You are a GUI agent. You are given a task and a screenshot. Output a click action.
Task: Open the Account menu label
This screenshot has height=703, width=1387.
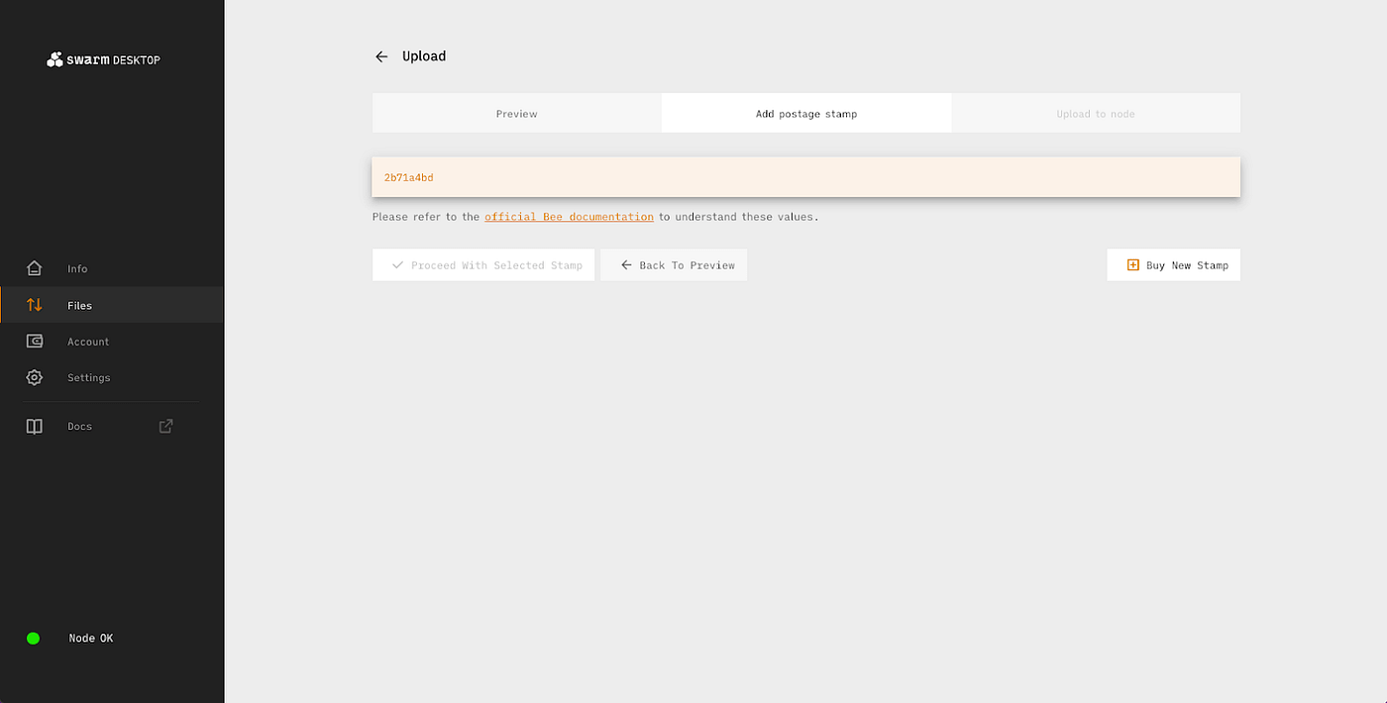click(x=88, y=342)
